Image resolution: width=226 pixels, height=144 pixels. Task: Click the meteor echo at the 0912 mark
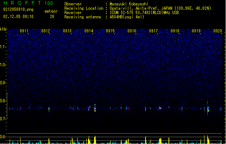pos(49,109)
